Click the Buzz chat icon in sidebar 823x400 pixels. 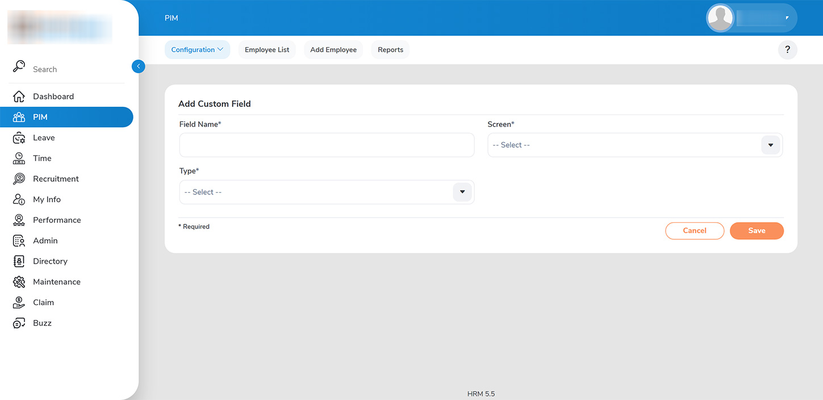tap(19, 323)
